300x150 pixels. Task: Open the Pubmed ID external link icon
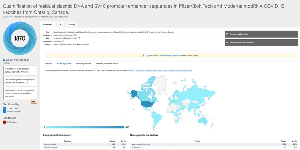(63, 41)
